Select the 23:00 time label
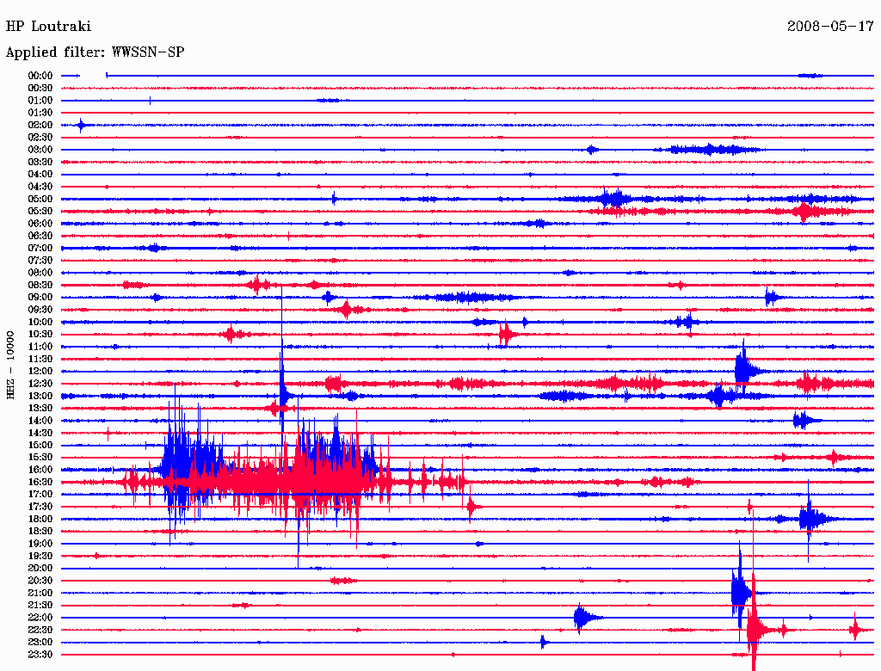Screen dimensions: 881x671 tap(40, 643)
